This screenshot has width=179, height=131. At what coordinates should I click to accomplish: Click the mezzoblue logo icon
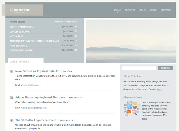coord(12,10)
